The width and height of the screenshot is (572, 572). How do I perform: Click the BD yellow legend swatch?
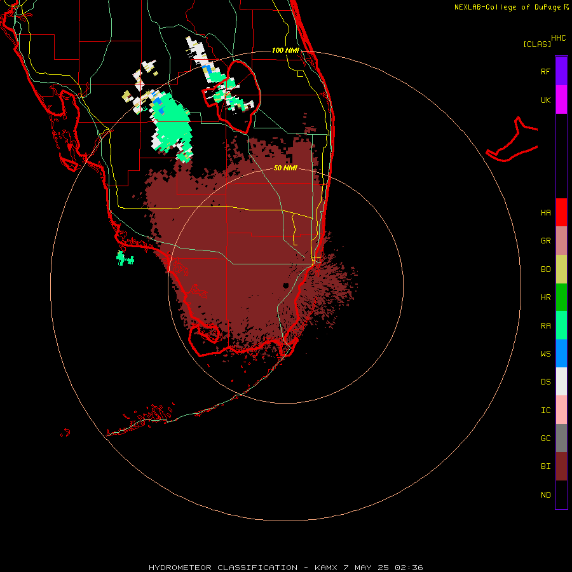561,269
